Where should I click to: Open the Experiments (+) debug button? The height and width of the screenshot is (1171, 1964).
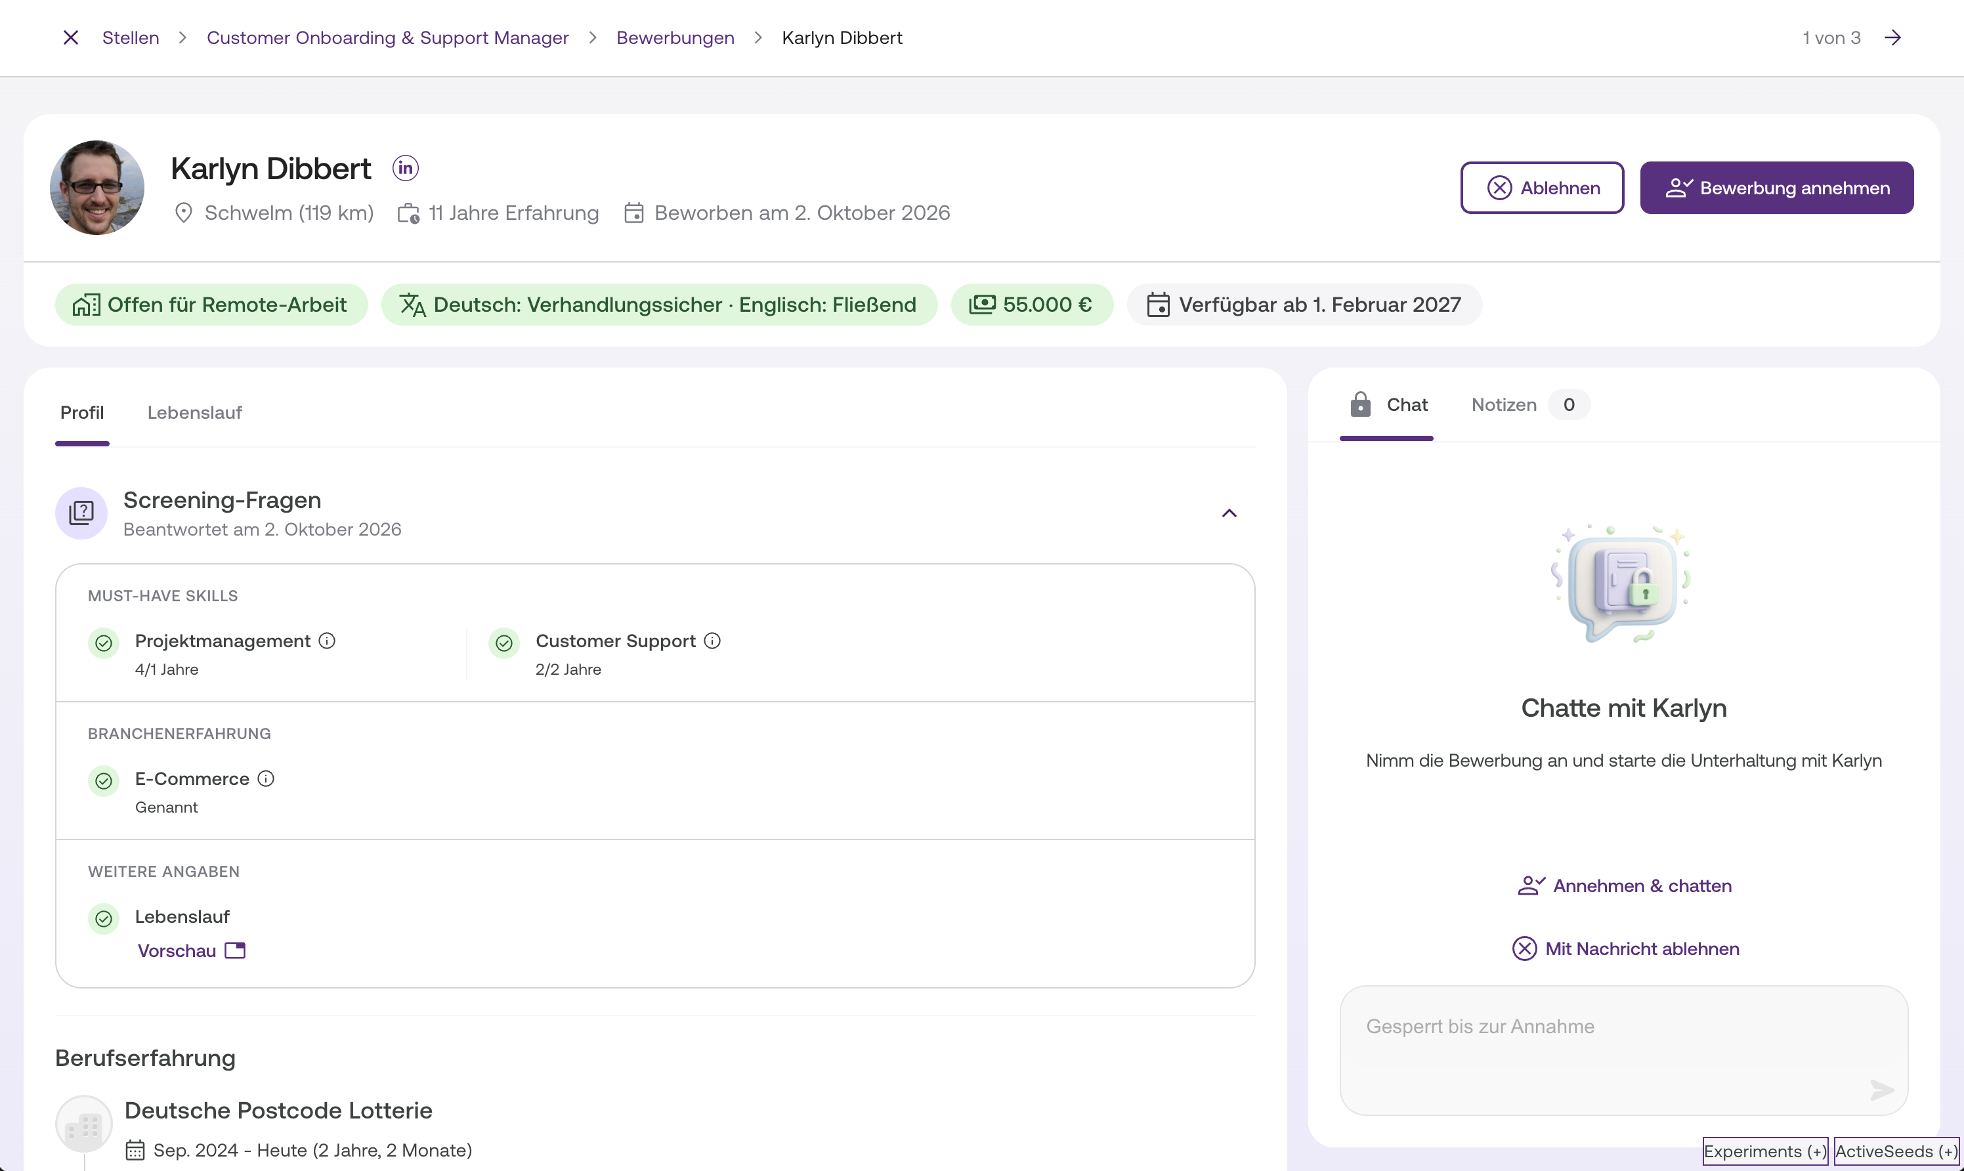pos(1764,1151)
